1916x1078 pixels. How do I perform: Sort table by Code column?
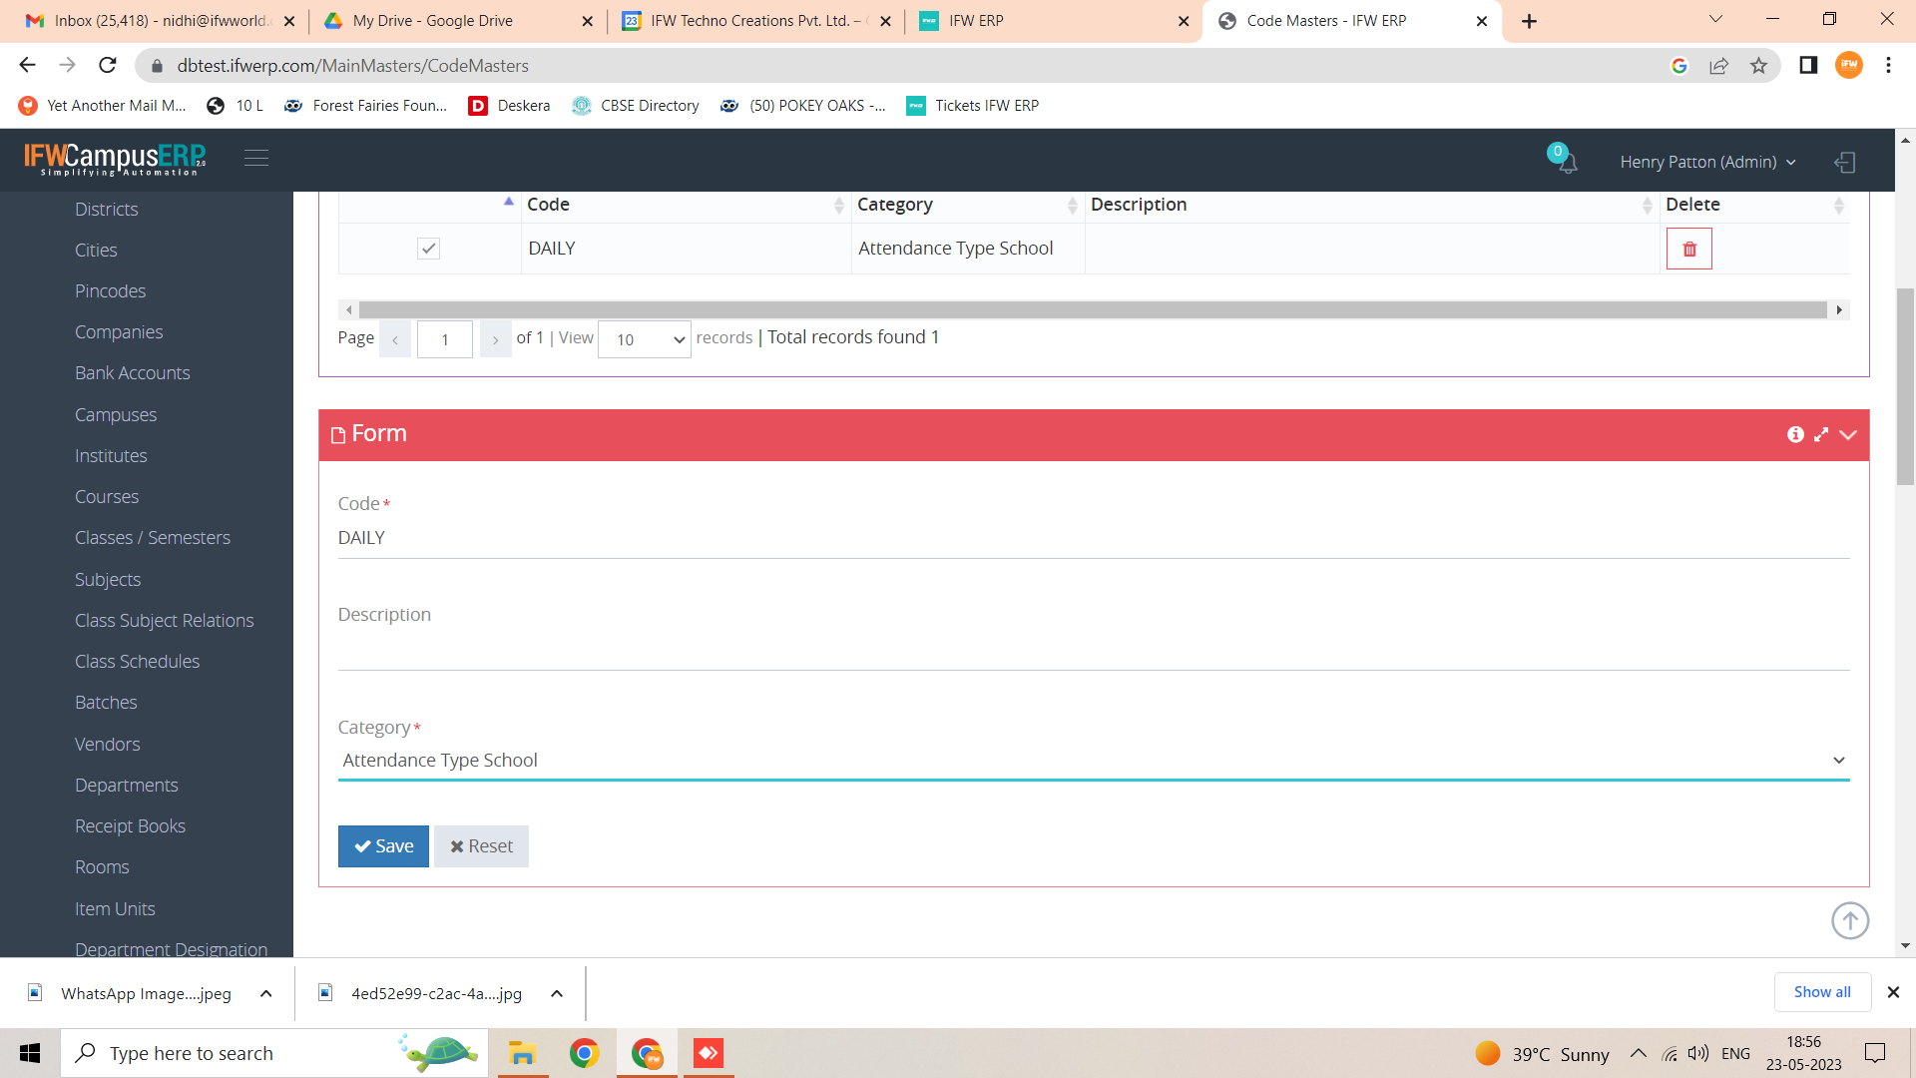(x=685, y=205)
